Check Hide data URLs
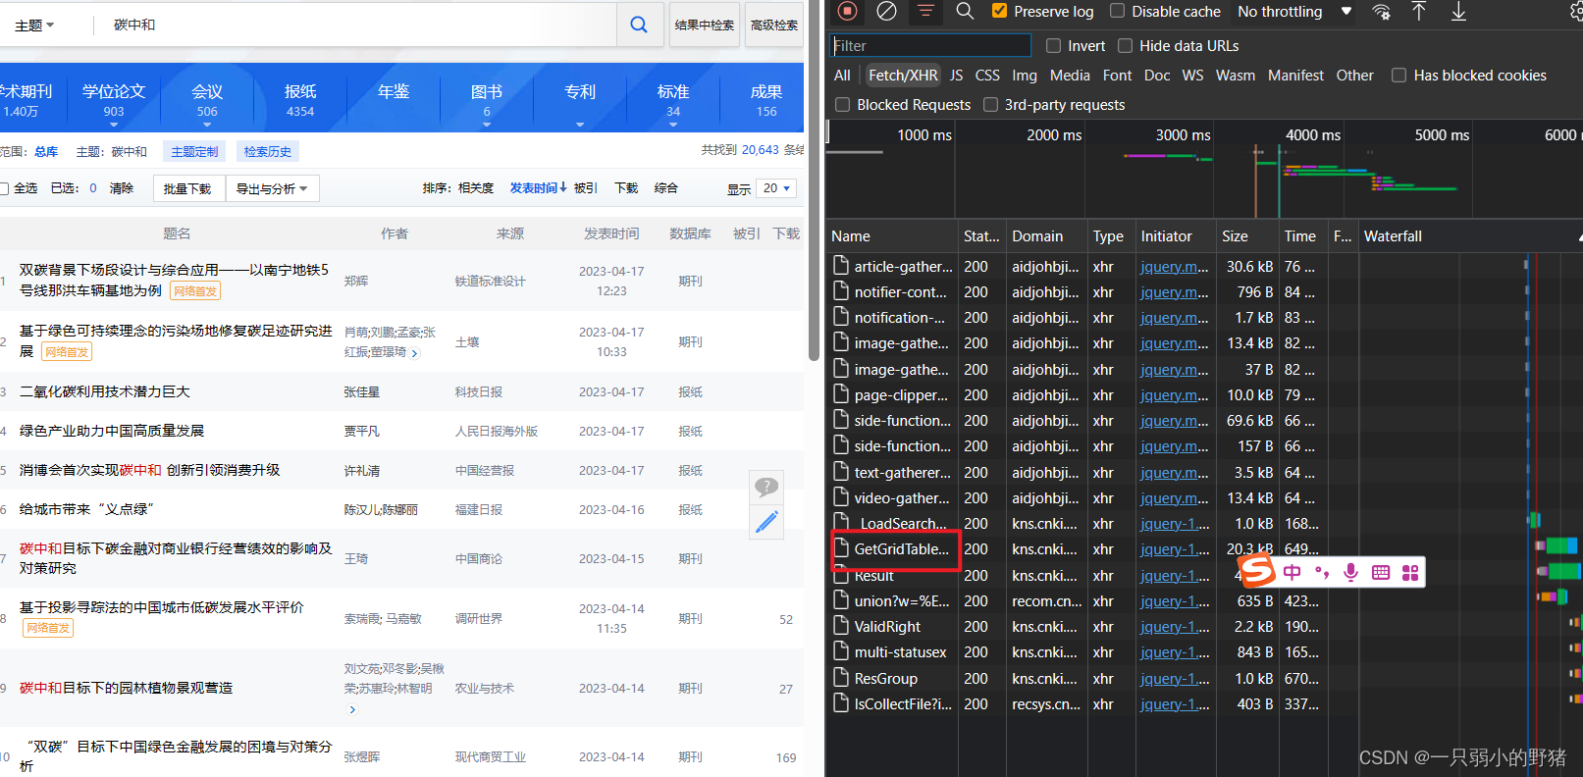 (1125, 45)
